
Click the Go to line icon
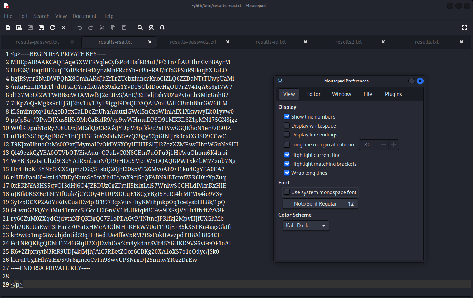[x=162, y=28]
